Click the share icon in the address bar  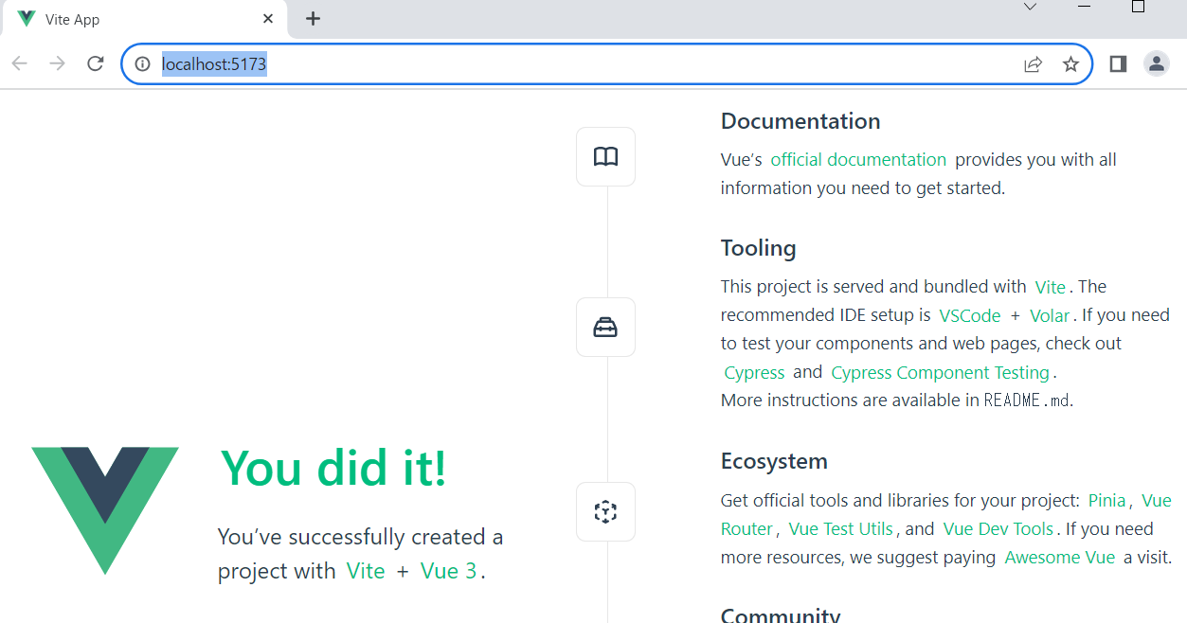pos(1032,63)
